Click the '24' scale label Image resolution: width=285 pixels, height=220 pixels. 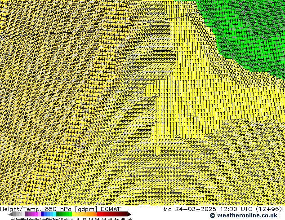[x=97, y=219]
